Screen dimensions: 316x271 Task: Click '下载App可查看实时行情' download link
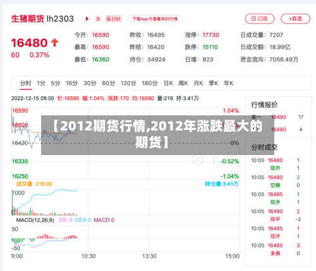(155, 19)
